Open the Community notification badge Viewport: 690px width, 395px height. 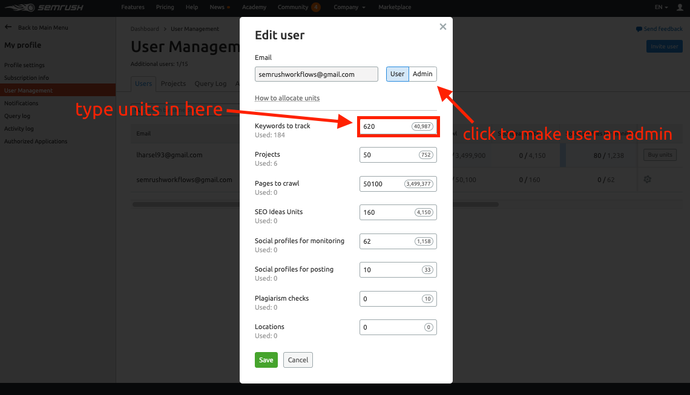click(316, 7)
